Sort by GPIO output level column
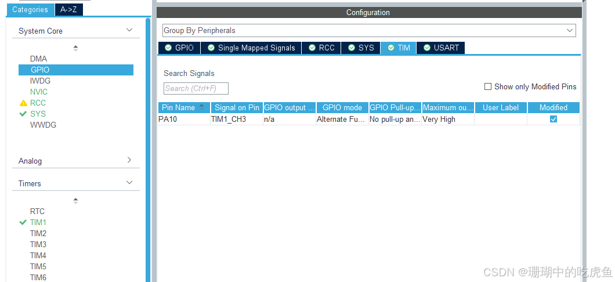Image resolution: width=615 pixels, height=282 pixels. [290, 107]
